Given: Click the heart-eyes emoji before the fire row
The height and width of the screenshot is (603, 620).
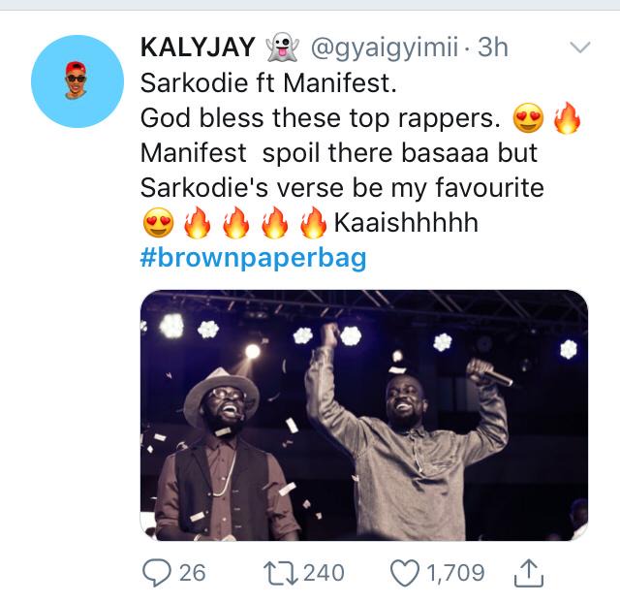Looking at the screenshot, I should coord(158,223).
